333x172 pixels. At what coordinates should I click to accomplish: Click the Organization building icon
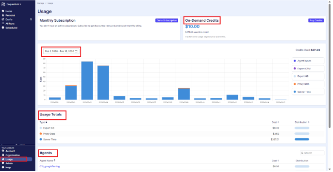click(3, 155)
